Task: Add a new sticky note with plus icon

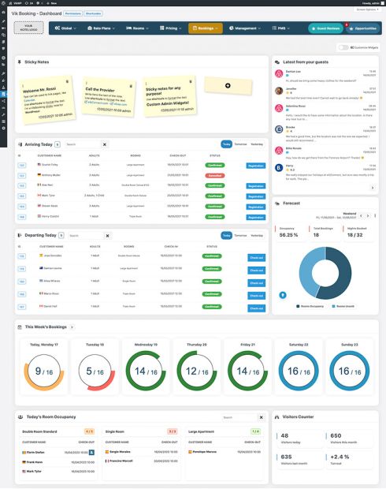Action: (228, 85)
